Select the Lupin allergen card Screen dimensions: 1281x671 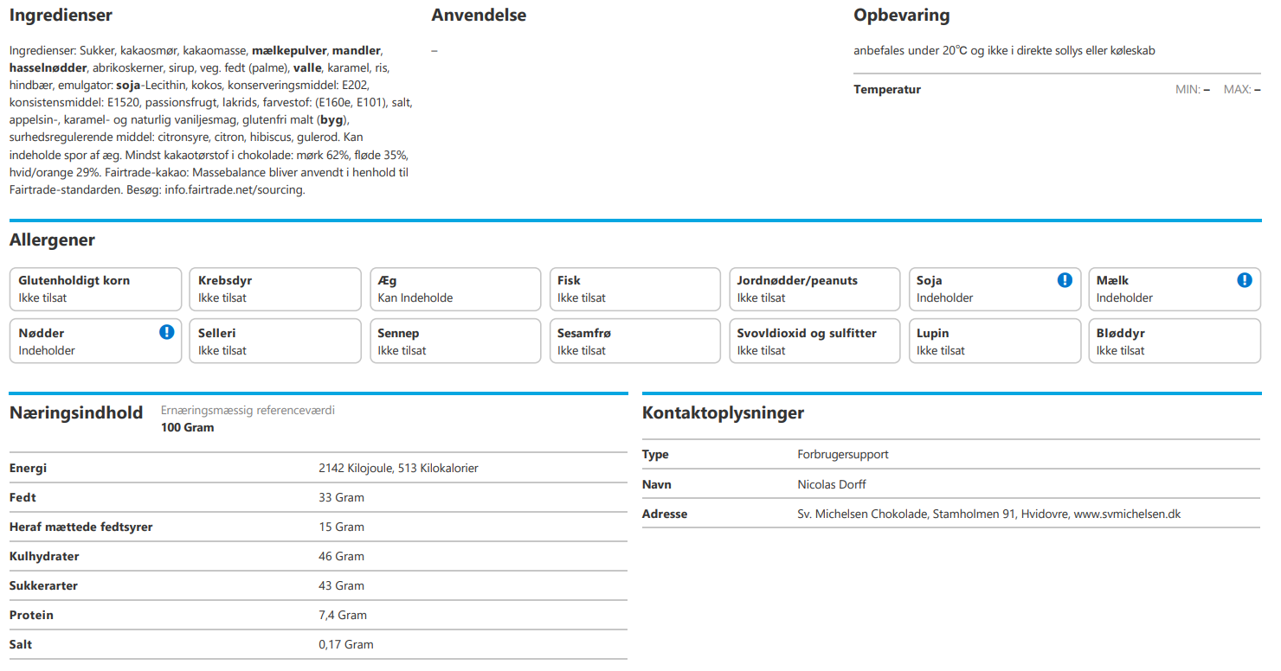[x=994, y=342]
